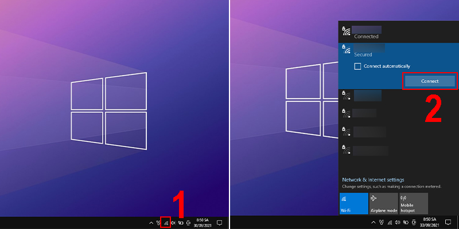This screenshot has width=459, height=229.
Task: Click the Connect button
Action: coord(430,81)
